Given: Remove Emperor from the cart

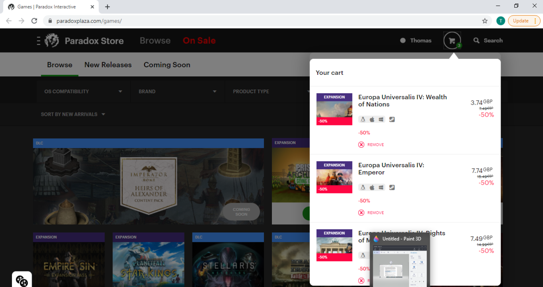Looking at the screenshot, I should point(371,213).
